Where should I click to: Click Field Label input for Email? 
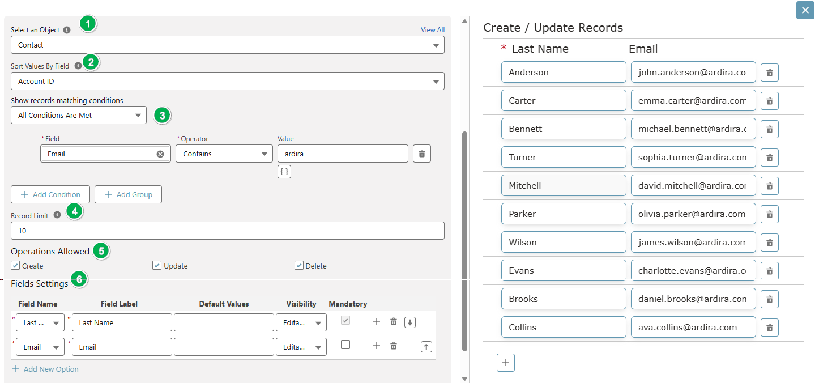(x=122, y=347)
